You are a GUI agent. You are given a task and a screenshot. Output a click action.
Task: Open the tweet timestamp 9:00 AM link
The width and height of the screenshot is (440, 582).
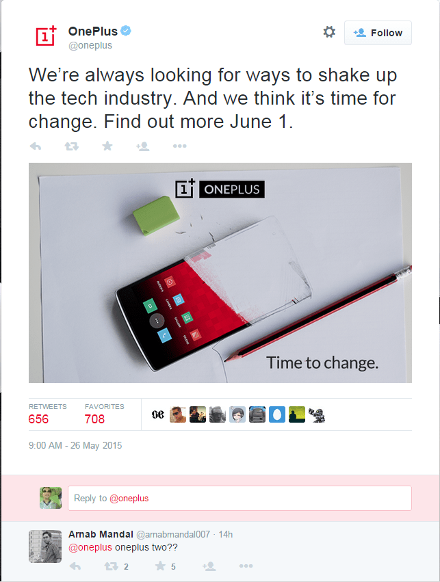pos(75,445)
